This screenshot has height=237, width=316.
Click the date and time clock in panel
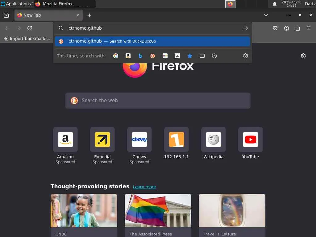point(291,4)
